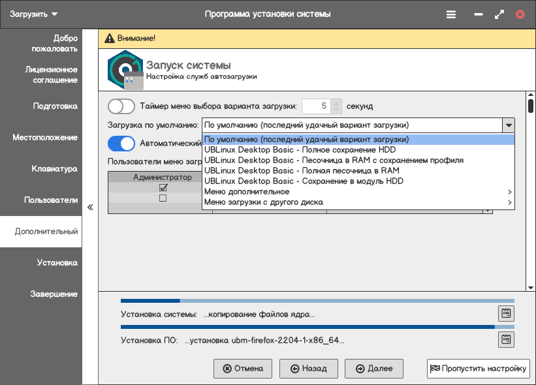
Task: Open software installation log icon
Action: click(x=505, y=339)
